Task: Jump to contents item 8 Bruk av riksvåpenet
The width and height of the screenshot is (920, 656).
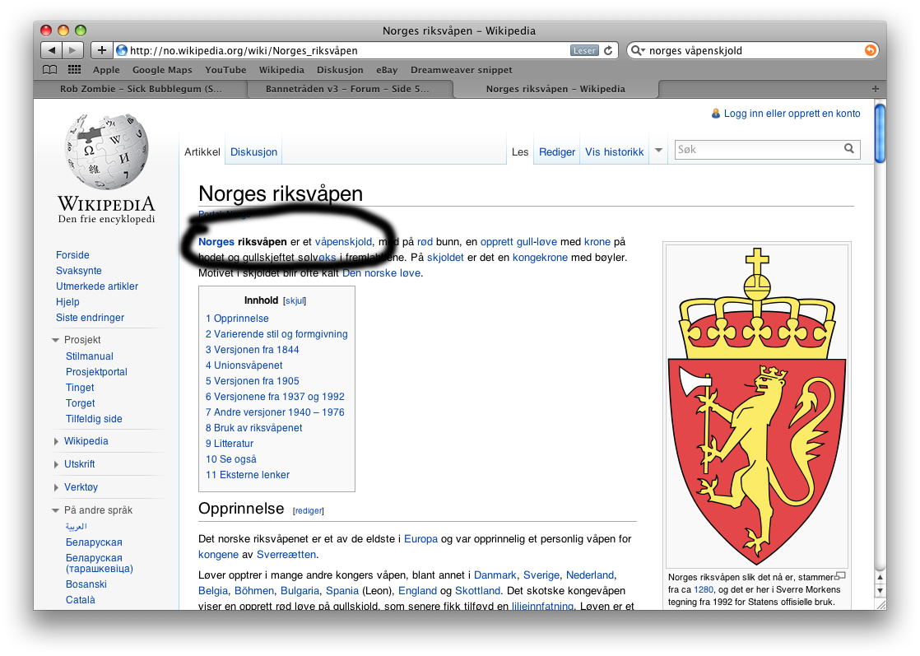Action: (253, 428)
